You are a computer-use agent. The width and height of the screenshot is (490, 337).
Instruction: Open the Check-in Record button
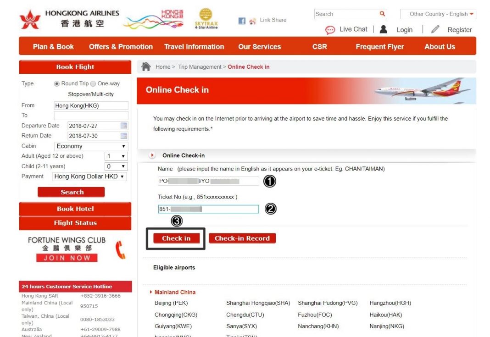242,238
